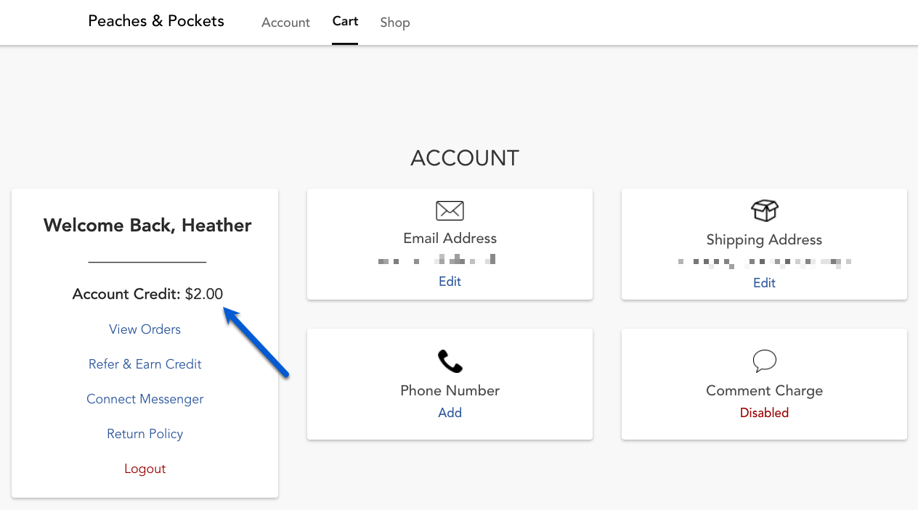Screen dimensions: 918x510
Task: Switch to the Cart tab
Action: click(345, 21)
